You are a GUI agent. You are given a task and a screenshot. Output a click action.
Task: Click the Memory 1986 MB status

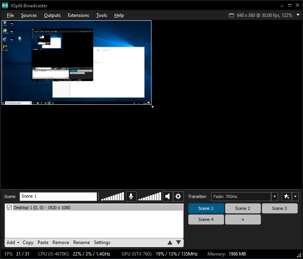point(226,254)
